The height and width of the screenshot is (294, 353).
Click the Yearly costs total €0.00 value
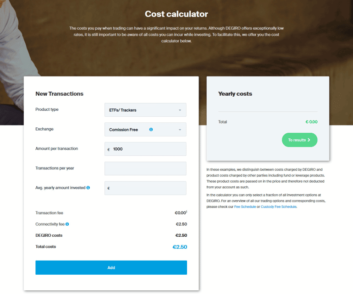point(311,122)
